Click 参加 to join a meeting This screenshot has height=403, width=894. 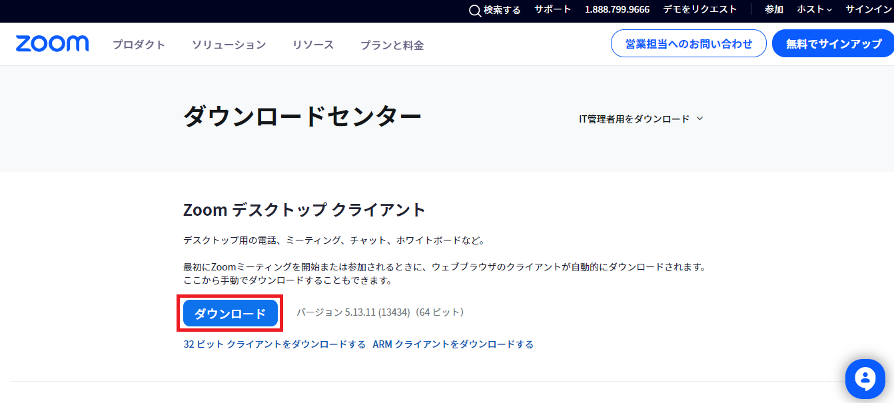point(773,9)
